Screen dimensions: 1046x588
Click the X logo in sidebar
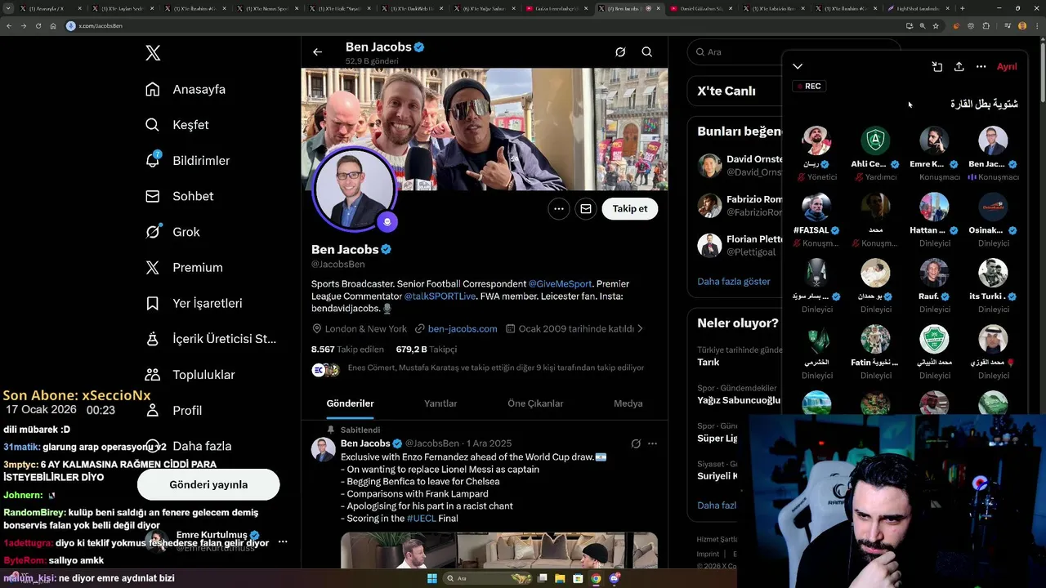(x=153, y=53)
